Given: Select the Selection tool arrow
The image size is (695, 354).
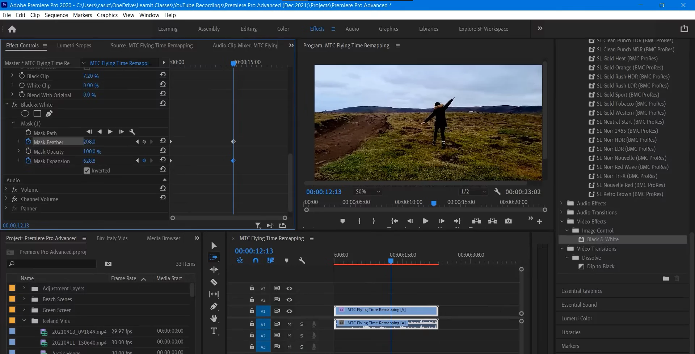Looking at the screenshot, I should pyautogui.click(x=214, y=246).
